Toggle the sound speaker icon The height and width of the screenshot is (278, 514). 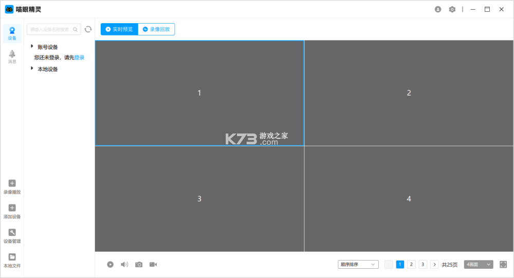click(124, 264)
